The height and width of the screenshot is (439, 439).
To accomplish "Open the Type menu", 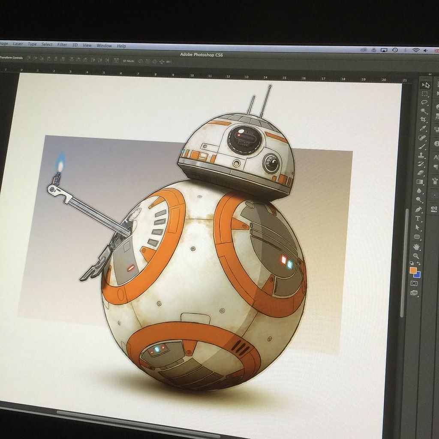I will [32, 44].
